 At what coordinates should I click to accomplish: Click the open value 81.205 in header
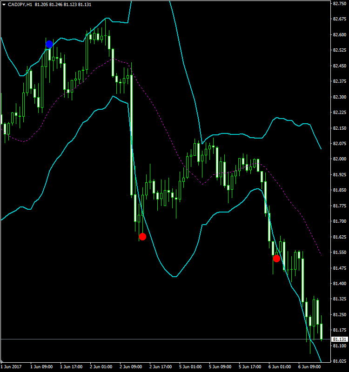click(x=41, y=5)
